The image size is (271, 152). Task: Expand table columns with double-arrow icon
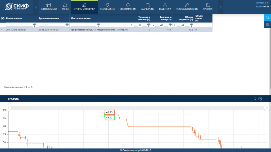tap(3, 18)
